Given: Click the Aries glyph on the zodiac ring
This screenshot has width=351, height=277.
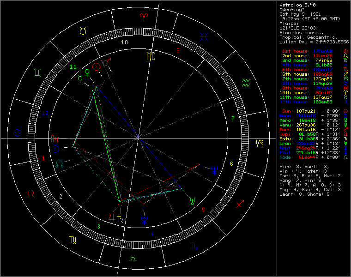Looking at the screenshot, I should pos(143,16).
